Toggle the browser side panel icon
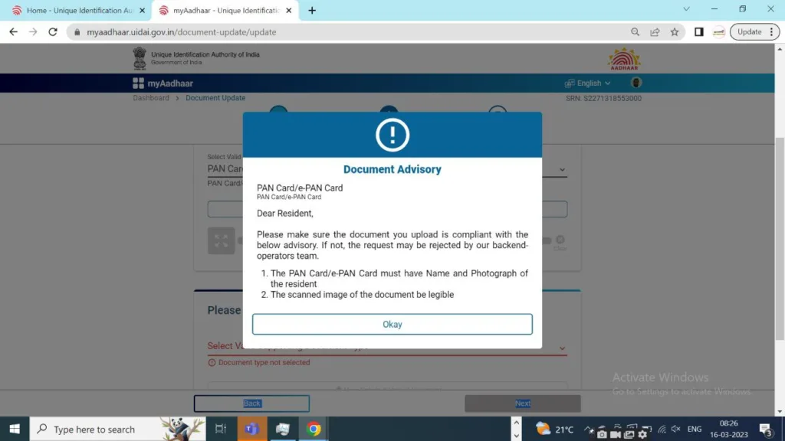This screenshot has height=441, width=785. [x=698, y=32]
